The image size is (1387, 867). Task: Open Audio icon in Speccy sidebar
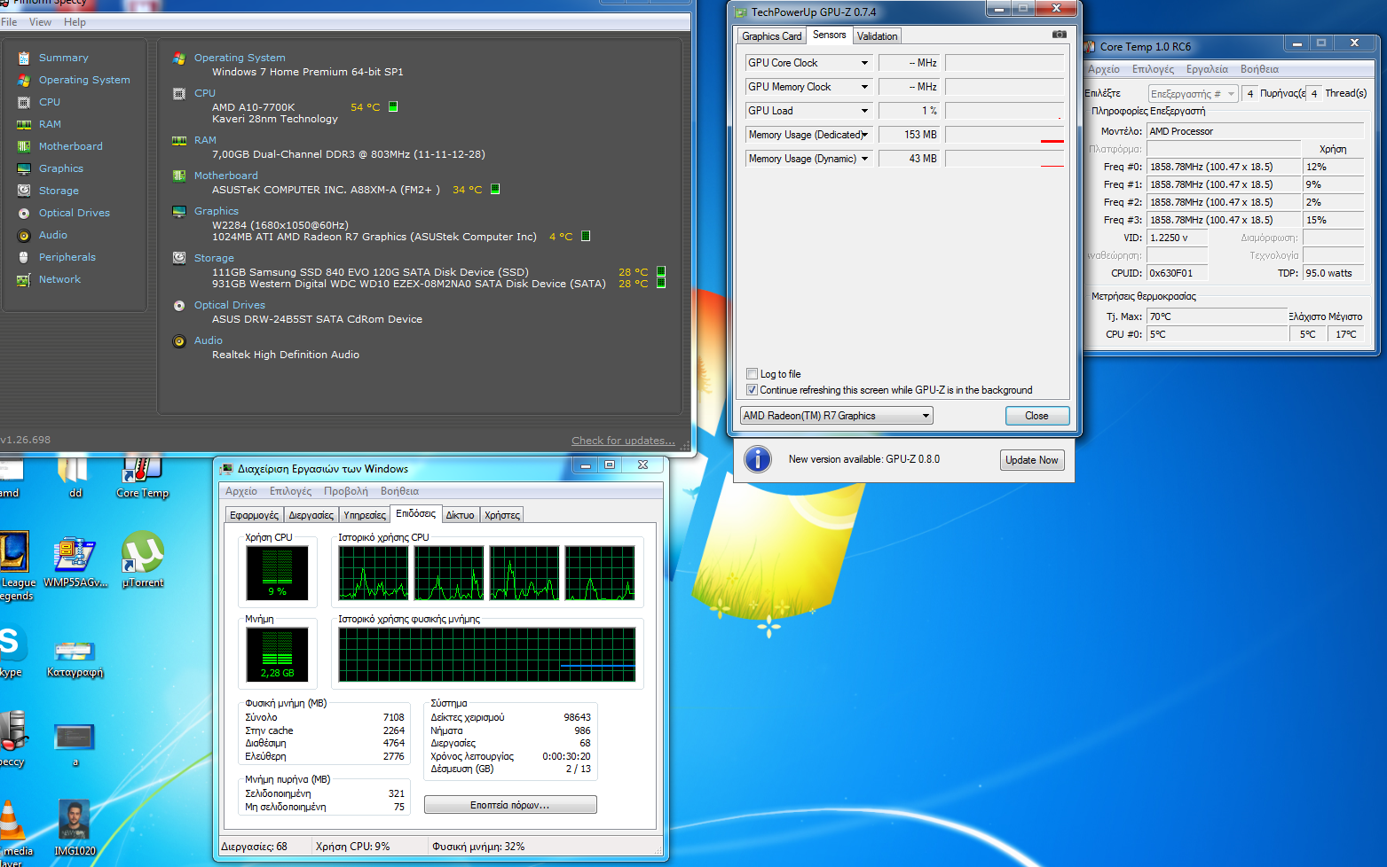click(24, 235)
